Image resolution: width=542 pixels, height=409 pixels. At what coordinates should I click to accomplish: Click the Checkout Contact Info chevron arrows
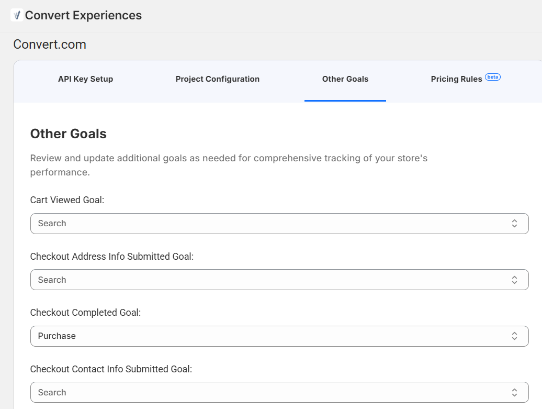coord(514,392)
